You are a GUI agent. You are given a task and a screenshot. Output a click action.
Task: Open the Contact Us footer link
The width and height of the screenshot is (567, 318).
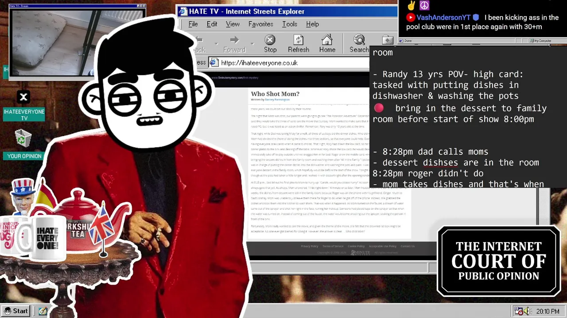408,246
